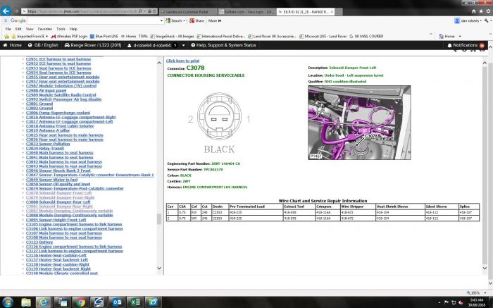Open International Parcel Delivery bookmark
The image size is (493, 308).
(x=220, y=37)
